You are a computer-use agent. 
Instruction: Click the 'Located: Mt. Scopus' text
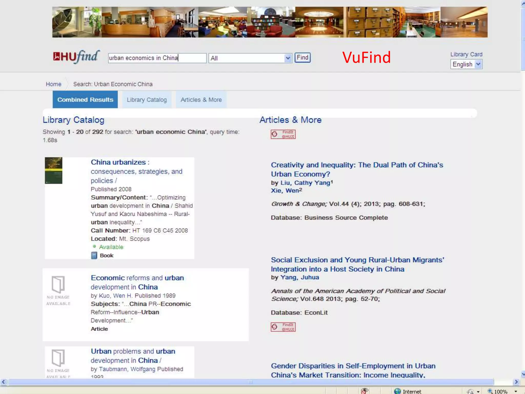point(120,239)
